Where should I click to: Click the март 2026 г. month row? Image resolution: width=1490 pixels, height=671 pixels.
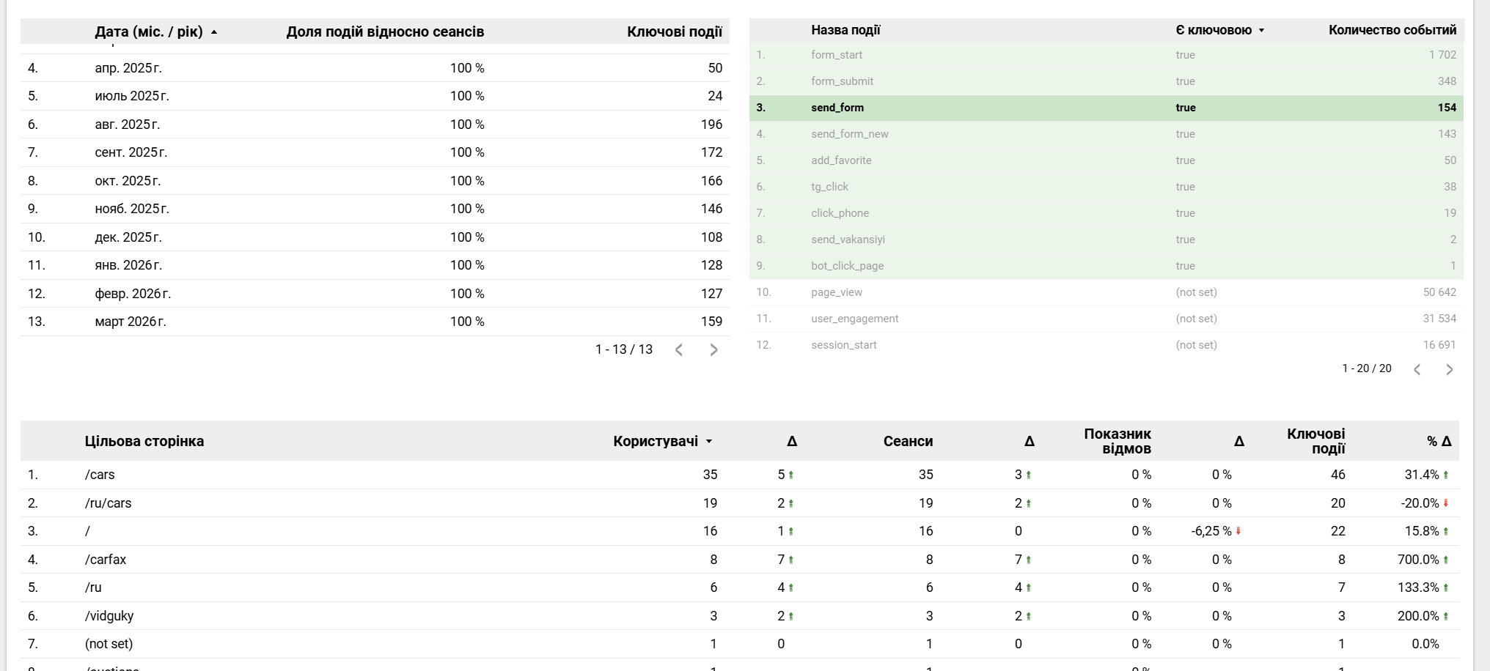tap(131, 322)
